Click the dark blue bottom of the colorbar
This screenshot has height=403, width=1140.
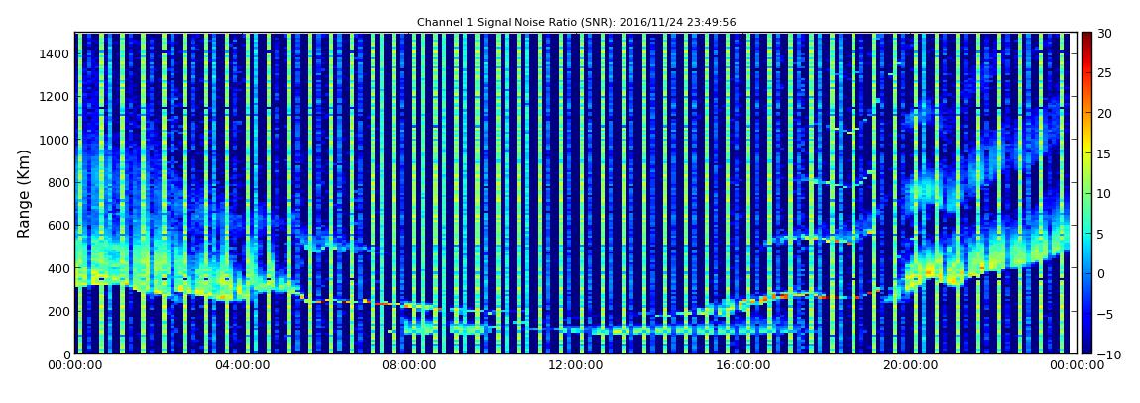point(1086,348)
